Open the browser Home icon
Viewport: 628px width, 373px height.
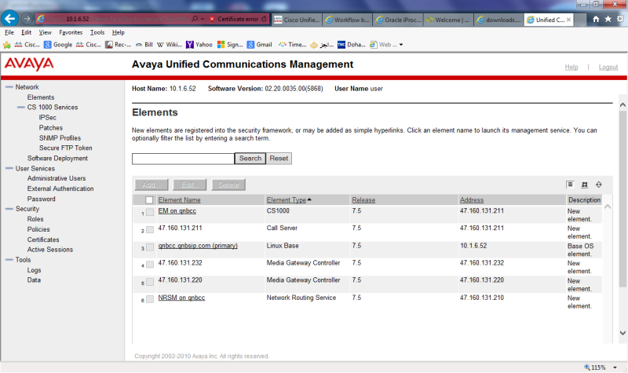click(596, 19)
